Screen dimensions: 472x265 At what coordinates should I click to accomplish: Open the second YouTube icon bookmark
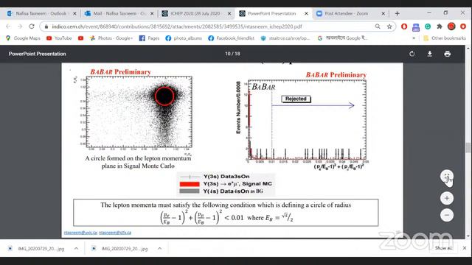coord(80,38)
